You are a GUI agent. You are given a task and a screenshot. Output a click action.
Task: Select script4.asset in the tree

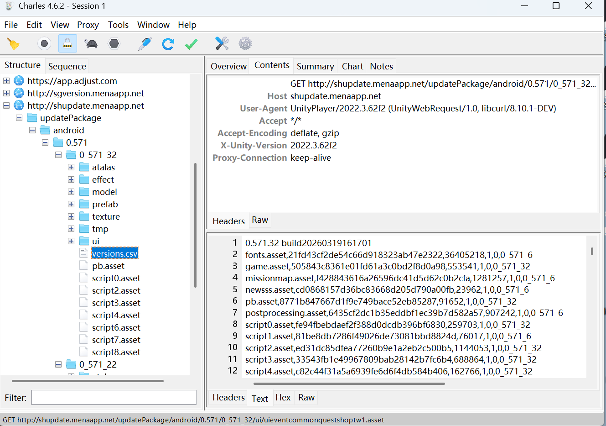[116, 315]
